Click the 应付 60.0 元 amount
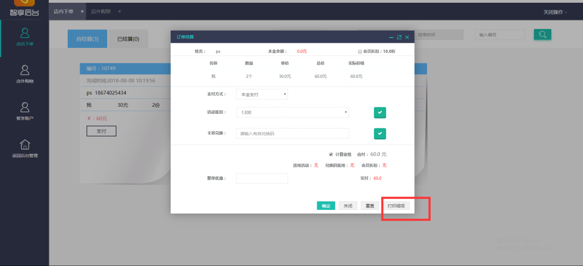Viewport: 583px width, 266px height. click(378, 154)
